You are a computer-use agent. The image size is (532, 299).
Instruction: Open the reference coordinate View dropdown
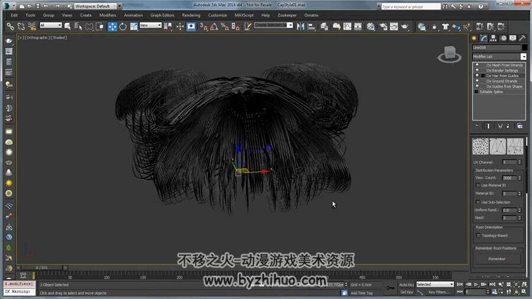tap(150, 25)
